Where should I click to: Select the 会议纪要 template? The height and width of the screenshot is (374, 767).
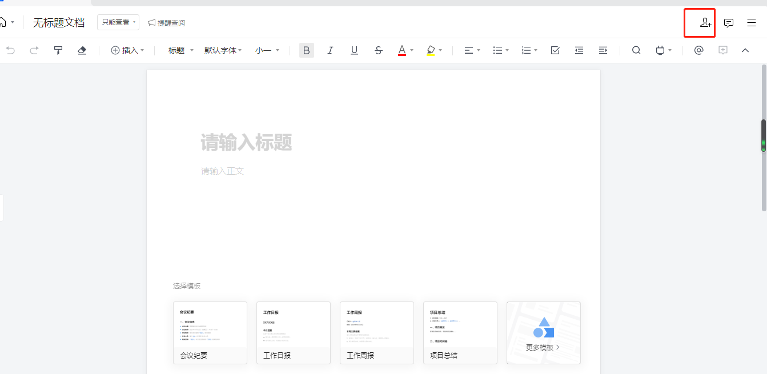tap(210, 333)
